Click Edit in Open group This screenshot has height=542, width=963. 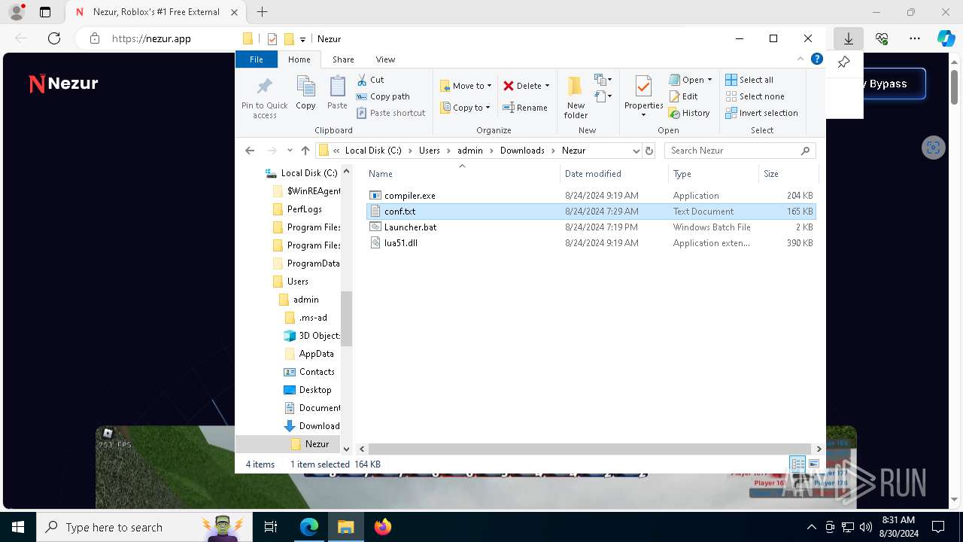683,96
